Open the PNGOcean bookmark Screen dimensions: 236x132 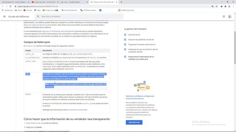(x=88, y=10)
